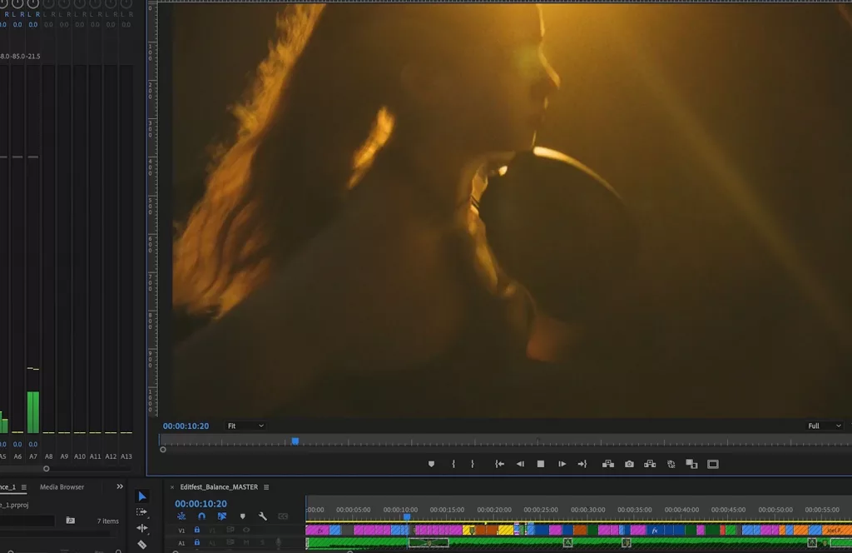Toggle Linked Selection in timeline
This screenshot has height=553, width=852.
coord(222,516)
